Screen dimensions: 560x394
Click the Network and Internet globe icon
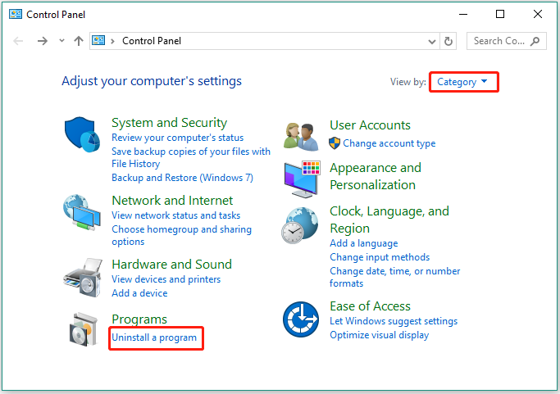point(82,213)
